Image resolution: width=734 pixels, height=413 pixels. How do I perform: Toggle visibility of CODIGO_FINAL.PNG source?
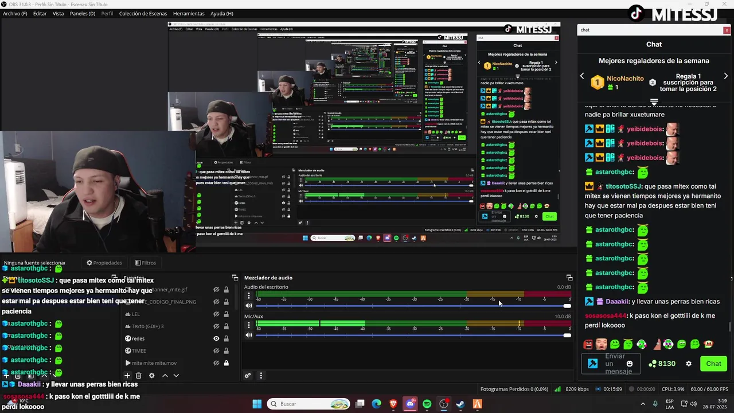coord(216,302)
